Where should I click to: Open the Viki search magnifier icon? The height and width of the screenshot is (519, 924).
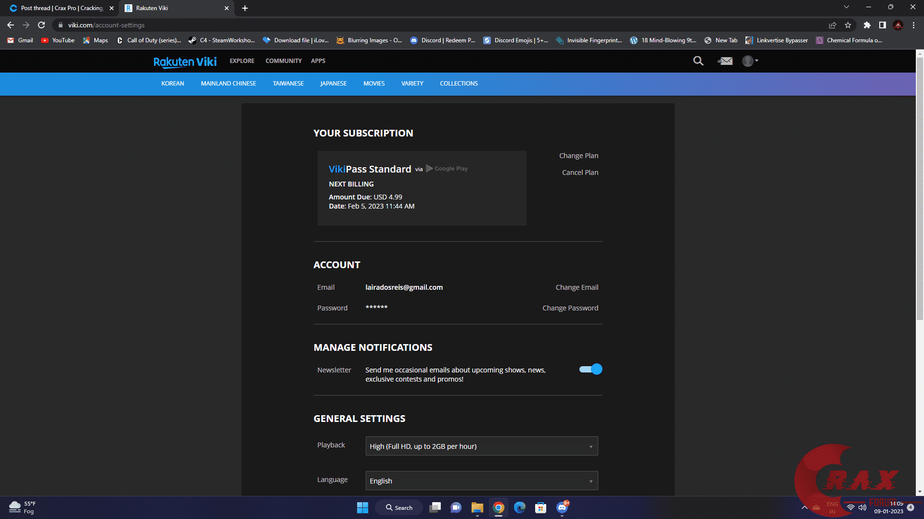click(698, 61)
